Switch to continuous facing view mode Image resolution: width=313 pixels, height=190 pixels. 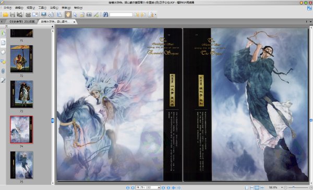[262, 187]
